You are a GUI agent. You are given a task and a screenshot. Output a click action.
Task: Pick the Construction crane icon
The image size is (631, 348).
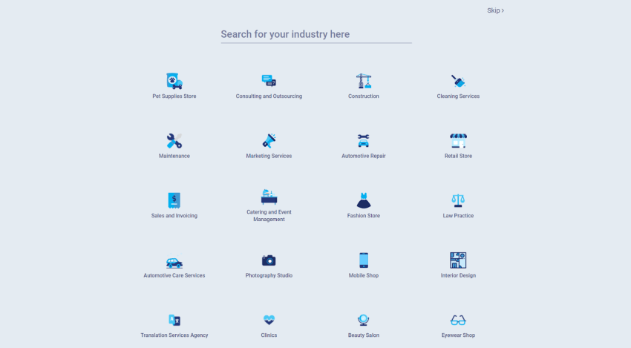coord(364,81)
